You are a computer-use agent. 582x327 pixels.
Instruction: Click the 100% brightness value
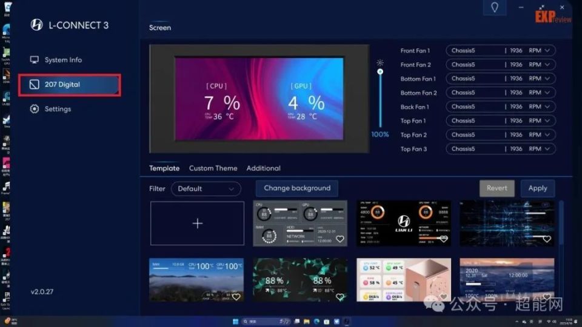coord(380,134)
